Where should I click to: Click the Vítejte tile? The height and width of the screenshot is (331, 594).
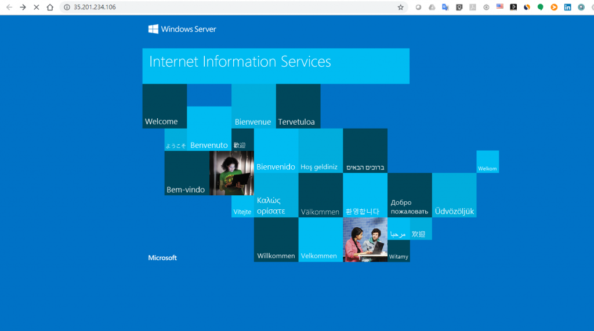point(242,206)
